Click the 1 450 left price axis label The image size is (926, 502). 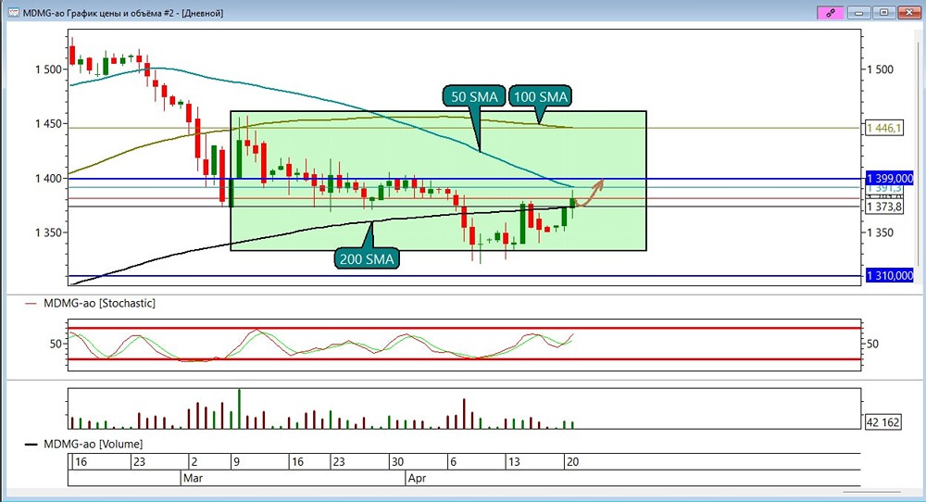(48, 124)
